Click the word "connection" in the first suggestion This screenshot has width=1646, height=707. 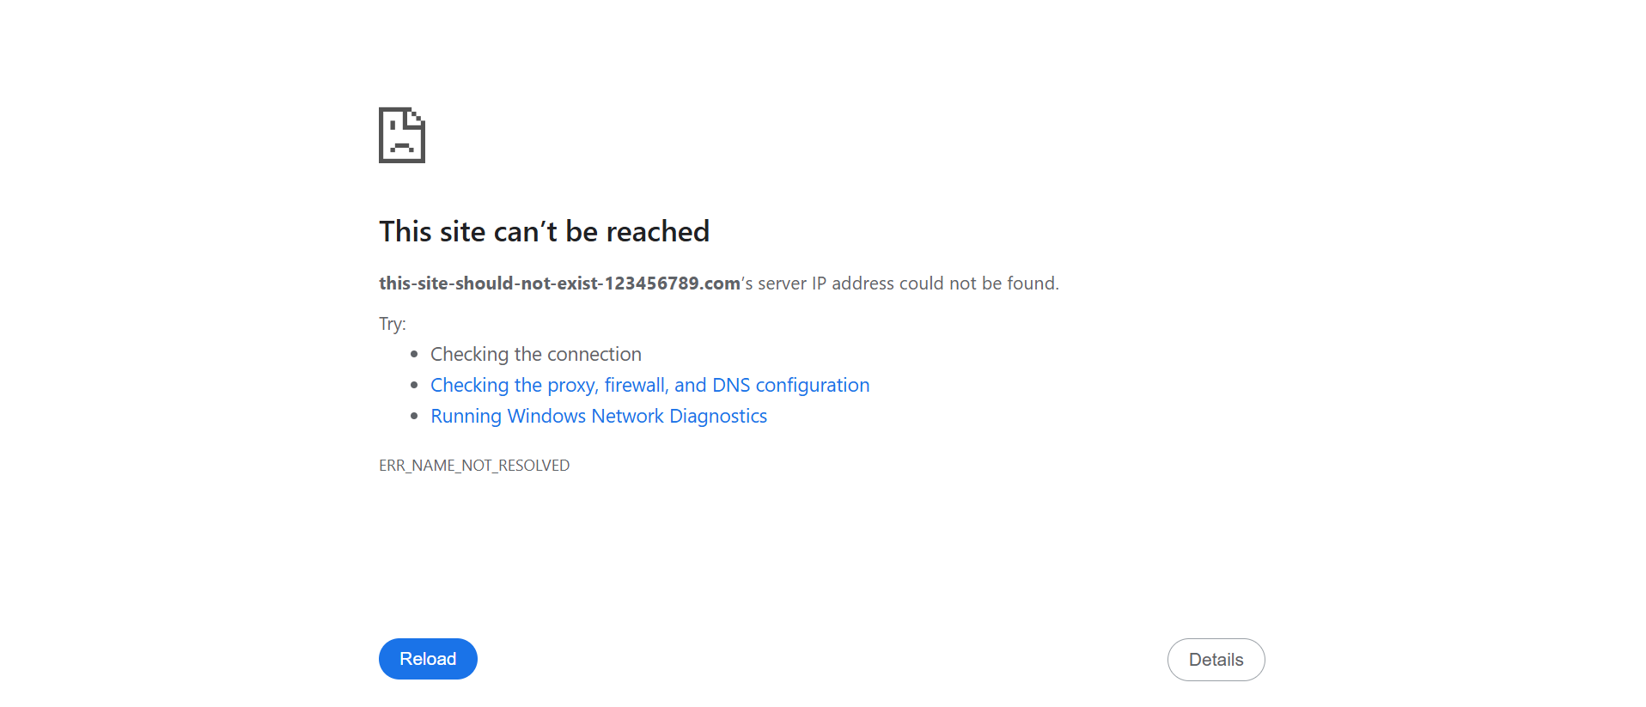pyautogui.click(x=594, y=354)
